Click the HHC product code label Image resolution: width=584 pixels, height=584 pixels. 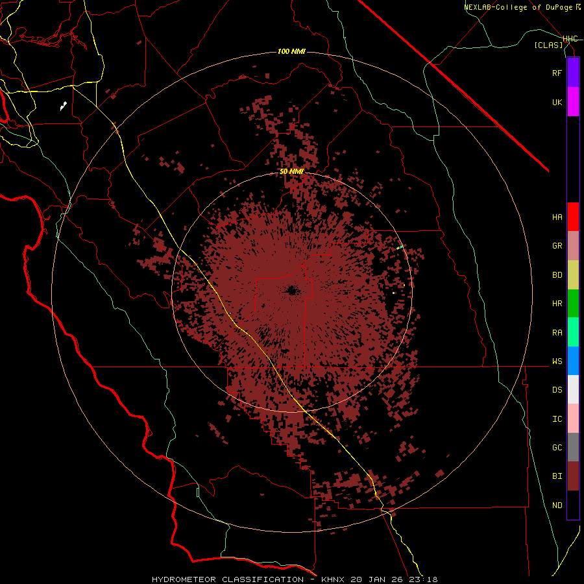(570, 39)
